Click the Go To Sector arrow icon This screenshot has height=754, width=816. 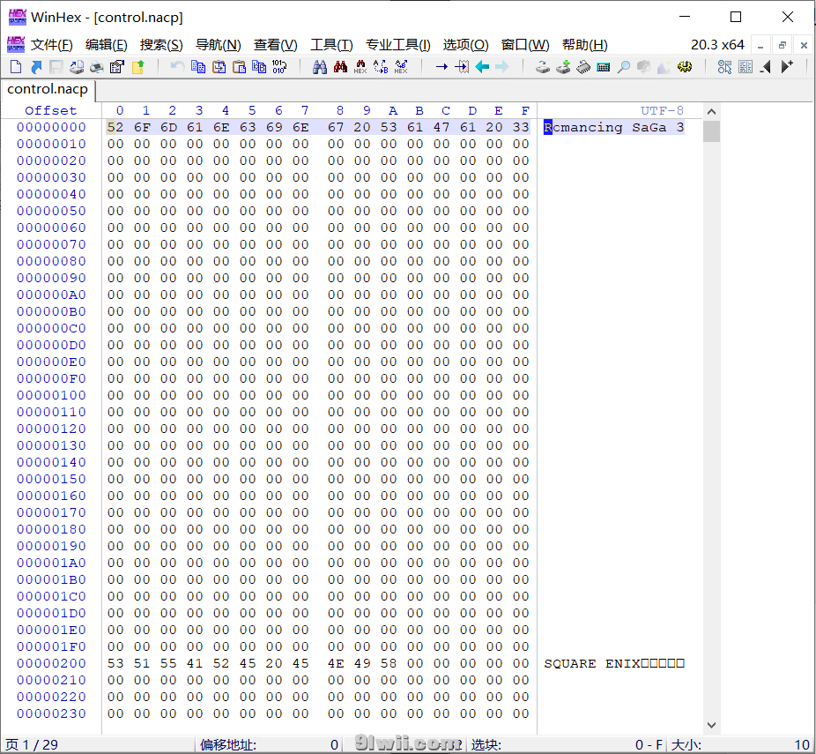coord(462,67)
